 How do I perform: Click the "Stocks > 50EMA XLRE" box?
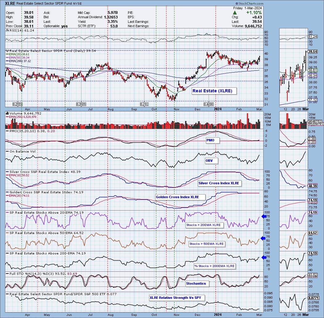pos(207,244)
